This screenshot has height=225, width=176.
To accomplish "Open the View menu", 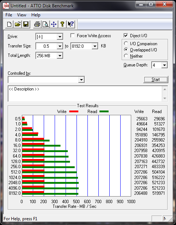I will point(21,15).
